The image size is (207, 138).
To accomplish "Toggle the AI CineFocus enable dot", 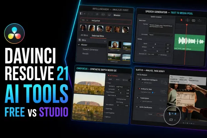I will (x=108, y=76).
